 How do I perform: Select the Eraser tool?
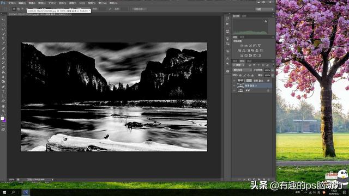tap(3, 68)
